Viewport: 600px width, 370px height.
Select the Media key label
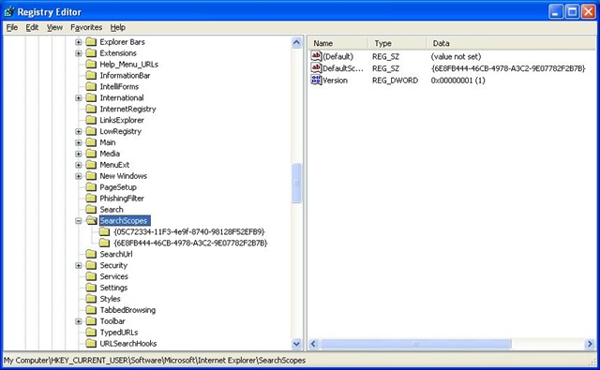(110, 154)
